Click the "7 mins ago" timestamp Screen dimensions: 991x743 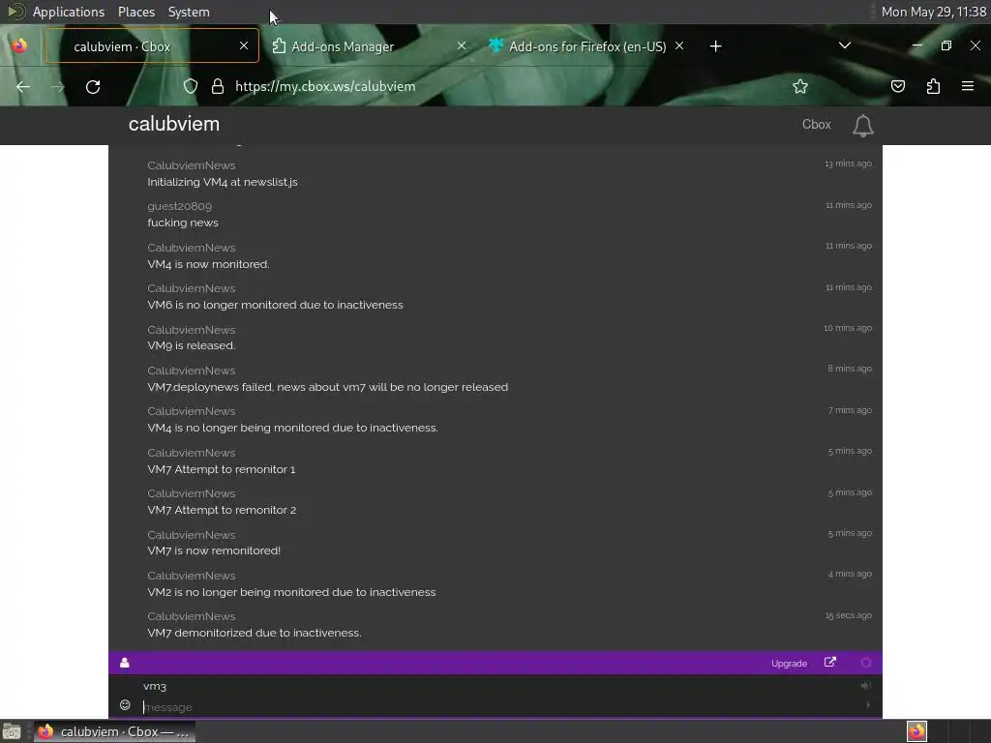pos(850,410)
